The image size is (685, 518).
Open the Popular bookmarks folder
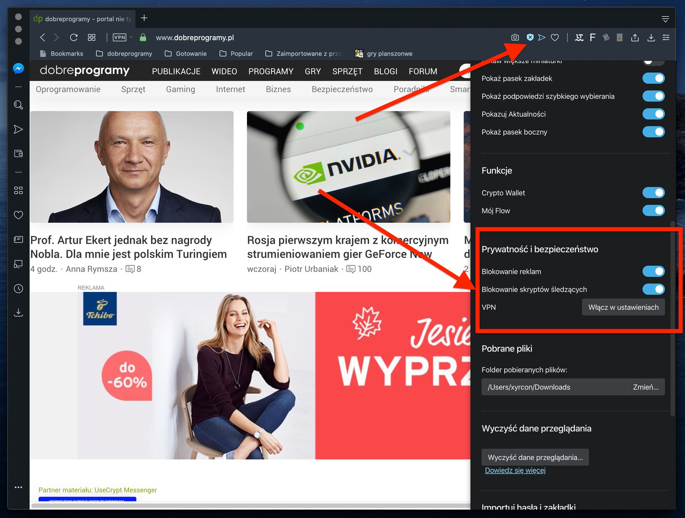point(236,54)
